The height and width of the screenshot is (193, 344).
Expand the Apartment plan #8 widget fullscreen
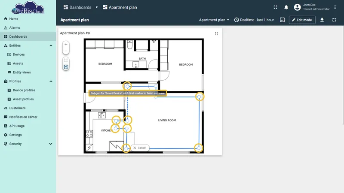pos(217,33)
